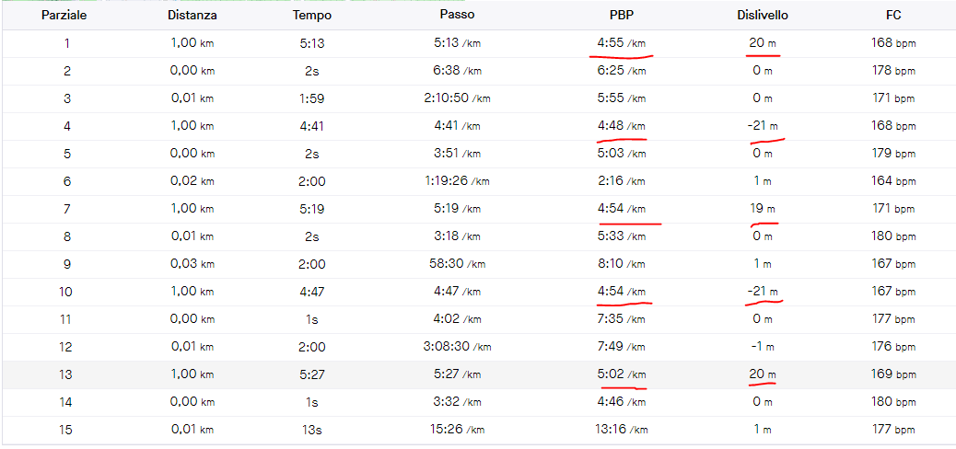This screenshot has height=449, width=956.
Task: Click lap 14 heart rate 180 bpm
Action: tap(893, 402)
